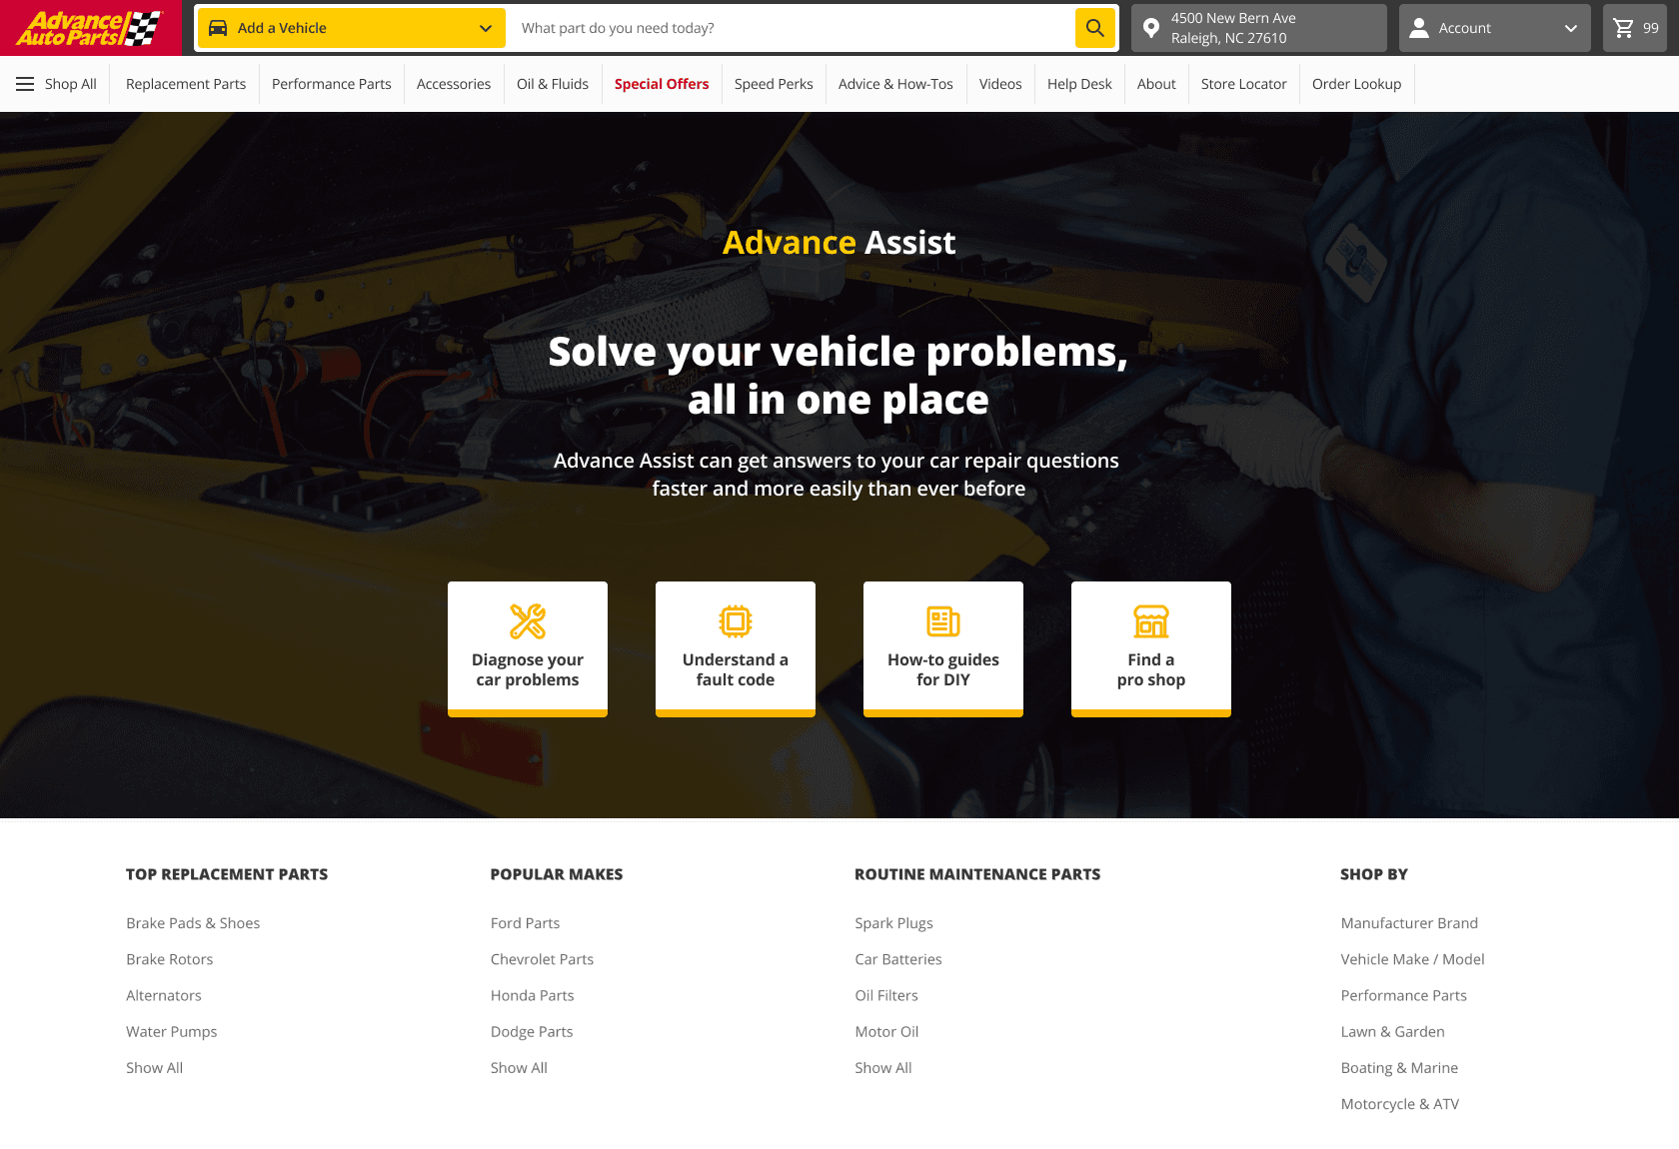Viewport: 1679px width, 1149px height.
Task: Open Advice & How-Tos menu
Action: (895, 84)
